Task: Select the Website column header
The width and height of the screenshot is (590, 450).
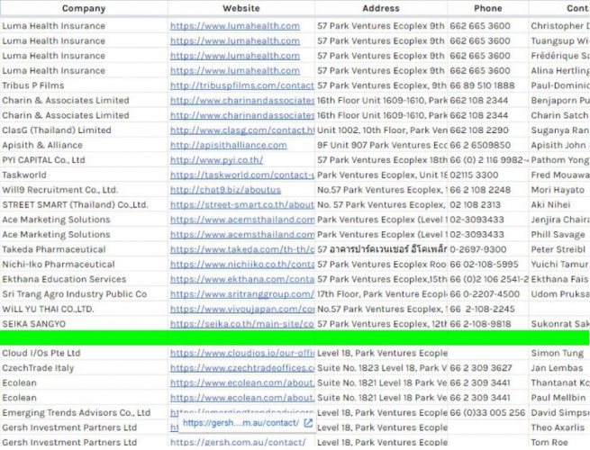Action: click(x=241, y=8)
